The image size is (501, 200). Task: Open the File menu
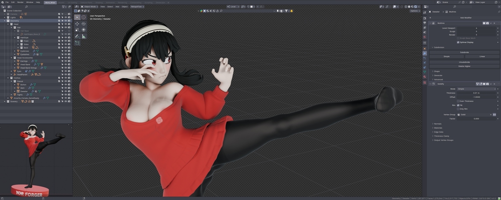[x=7, y=2]
